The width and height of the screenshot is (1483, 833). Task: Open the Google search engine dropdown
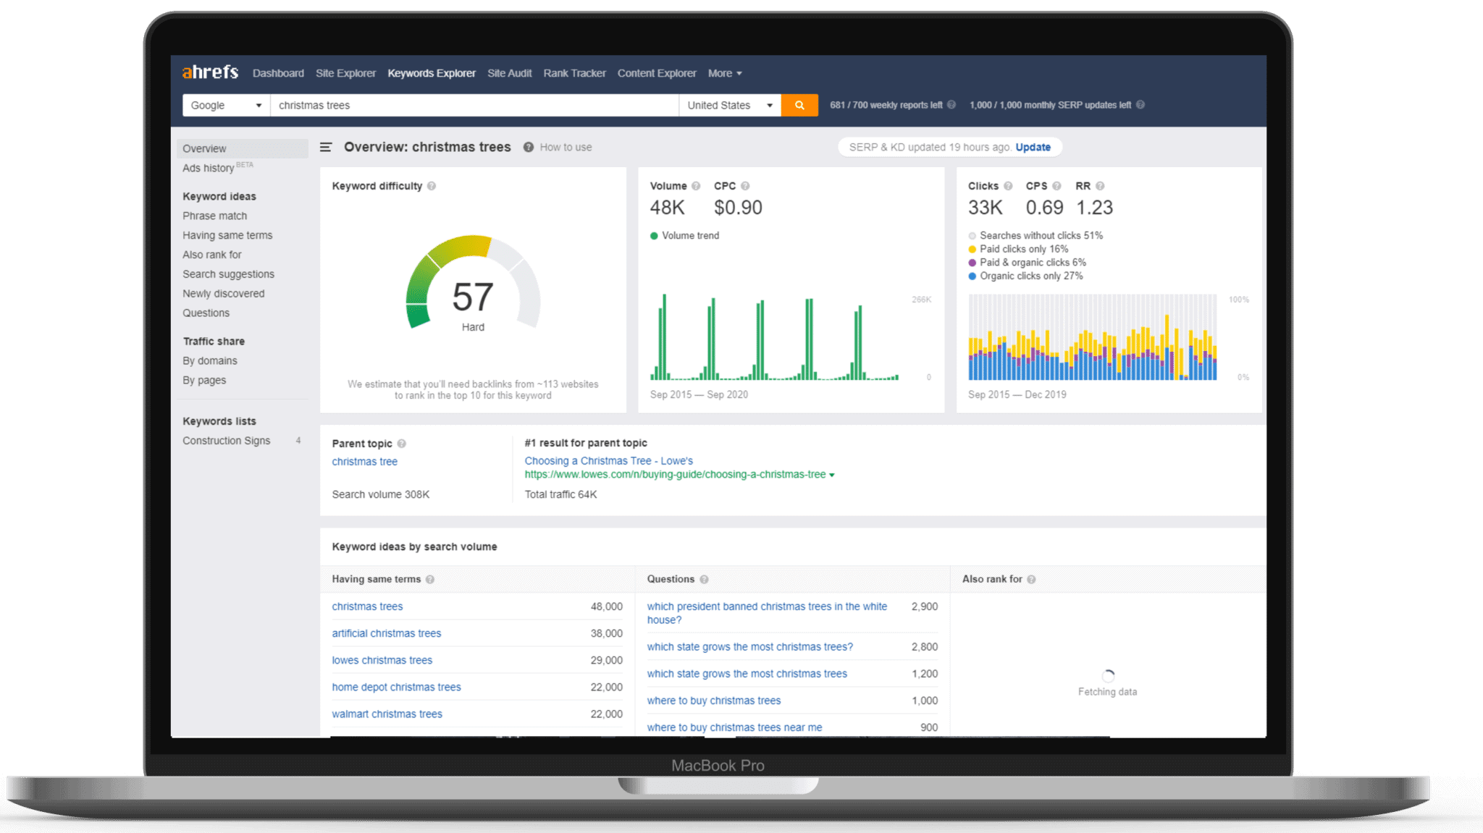tap(224, 105)
